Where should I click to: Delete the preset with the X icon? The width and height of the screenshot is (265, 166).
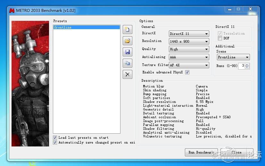click(128, 74)
